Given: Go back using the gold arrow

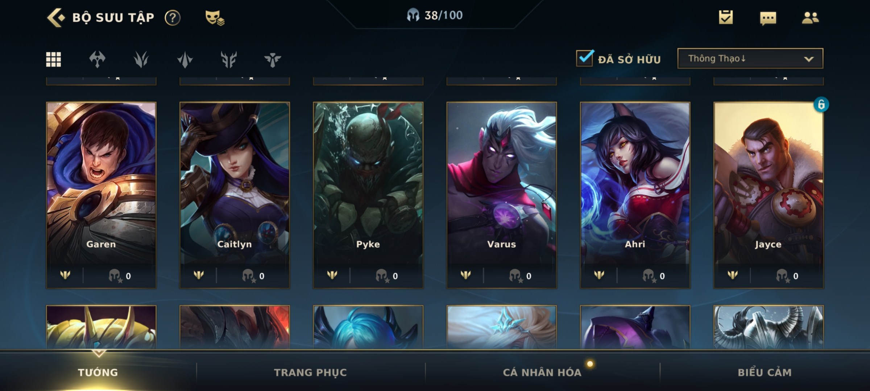Looking at the screenshot, I should click(x=56, y=17).
